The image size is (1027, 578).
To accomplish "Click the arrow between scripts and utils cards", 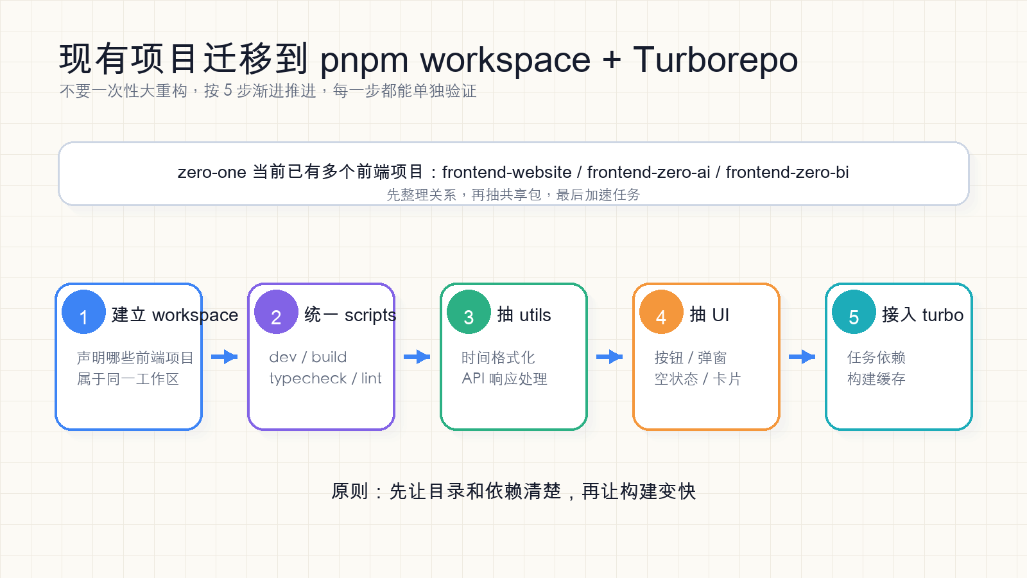I will (417, 356).
